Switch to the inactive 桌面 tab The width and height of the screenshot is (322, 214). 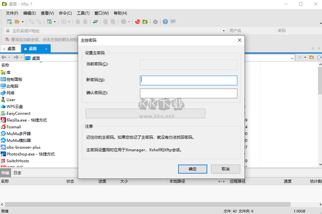11,49
